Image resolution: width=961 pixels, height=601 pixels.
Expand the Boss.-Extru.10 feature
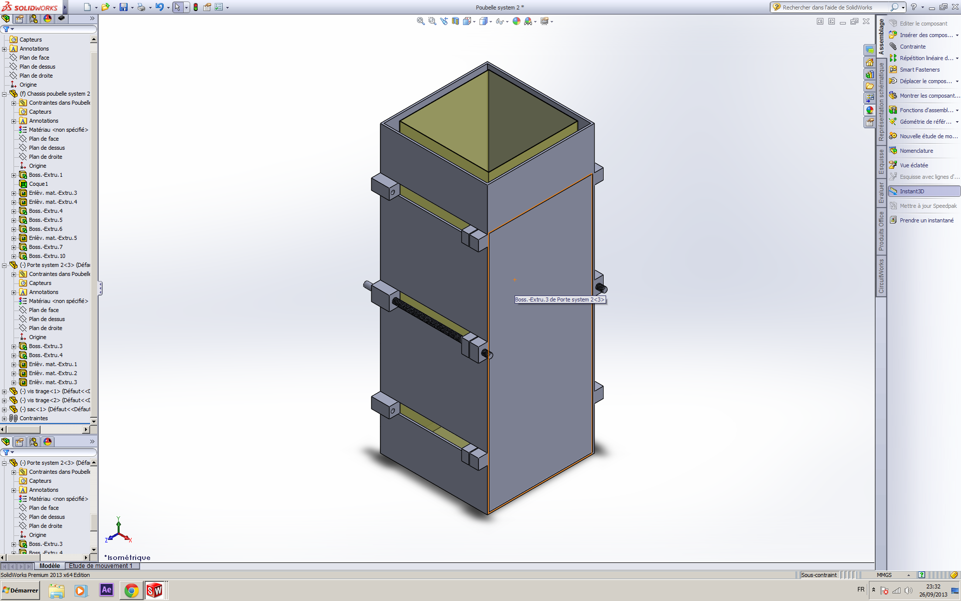click(x=14, y=256)
